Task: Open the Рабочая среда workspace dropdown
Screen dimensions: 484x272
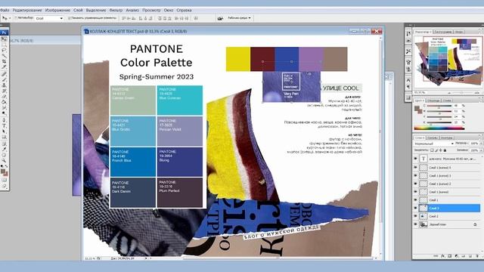Action: (239, 18)
